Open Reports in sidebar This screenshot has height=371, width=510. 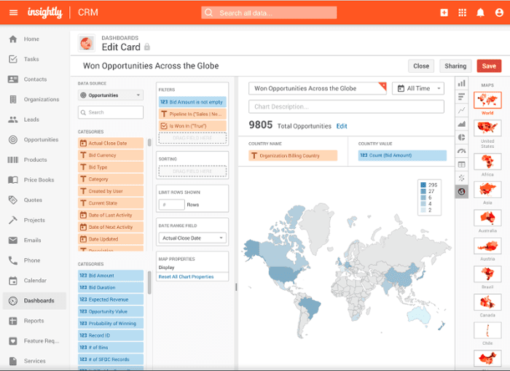point(34,321)
